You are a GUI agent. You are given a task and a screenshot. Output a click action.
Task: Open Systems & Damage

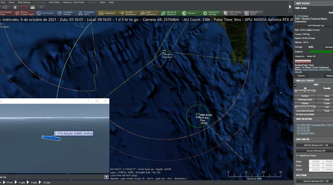click(210, 13)
